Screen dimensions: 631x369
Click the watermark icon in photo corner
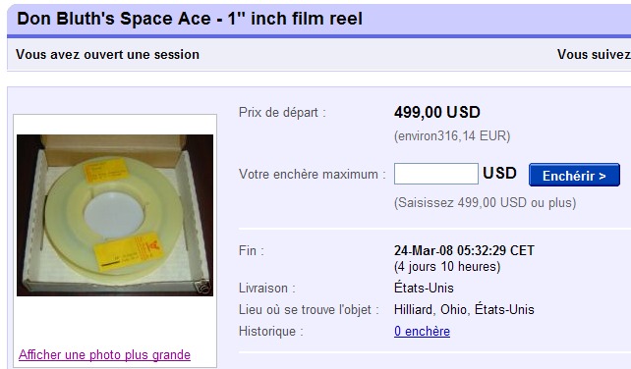(x=204, y=287)
